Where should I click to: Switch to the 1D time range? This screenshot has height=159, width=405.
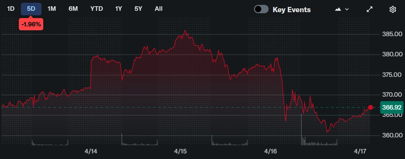pos(11,9)
